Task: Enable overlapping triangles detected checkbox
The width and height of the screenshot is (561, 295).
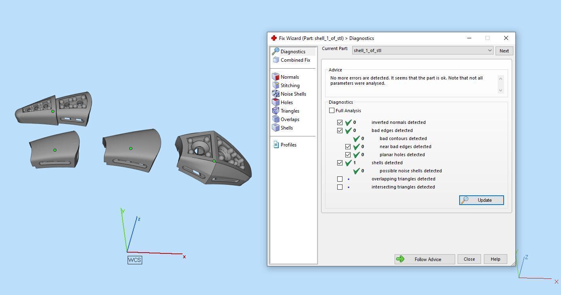Action: [340, 179]
